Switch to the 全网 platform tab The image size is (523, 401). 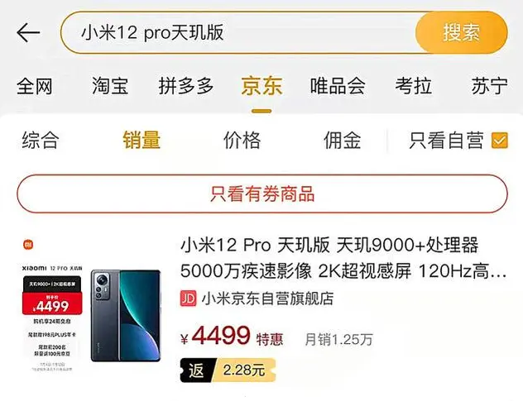coord(35,86)
